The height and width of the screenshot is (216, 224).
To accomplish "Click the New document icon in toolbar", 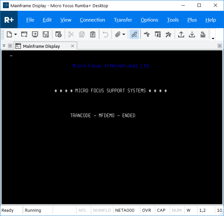I will 9,34.
